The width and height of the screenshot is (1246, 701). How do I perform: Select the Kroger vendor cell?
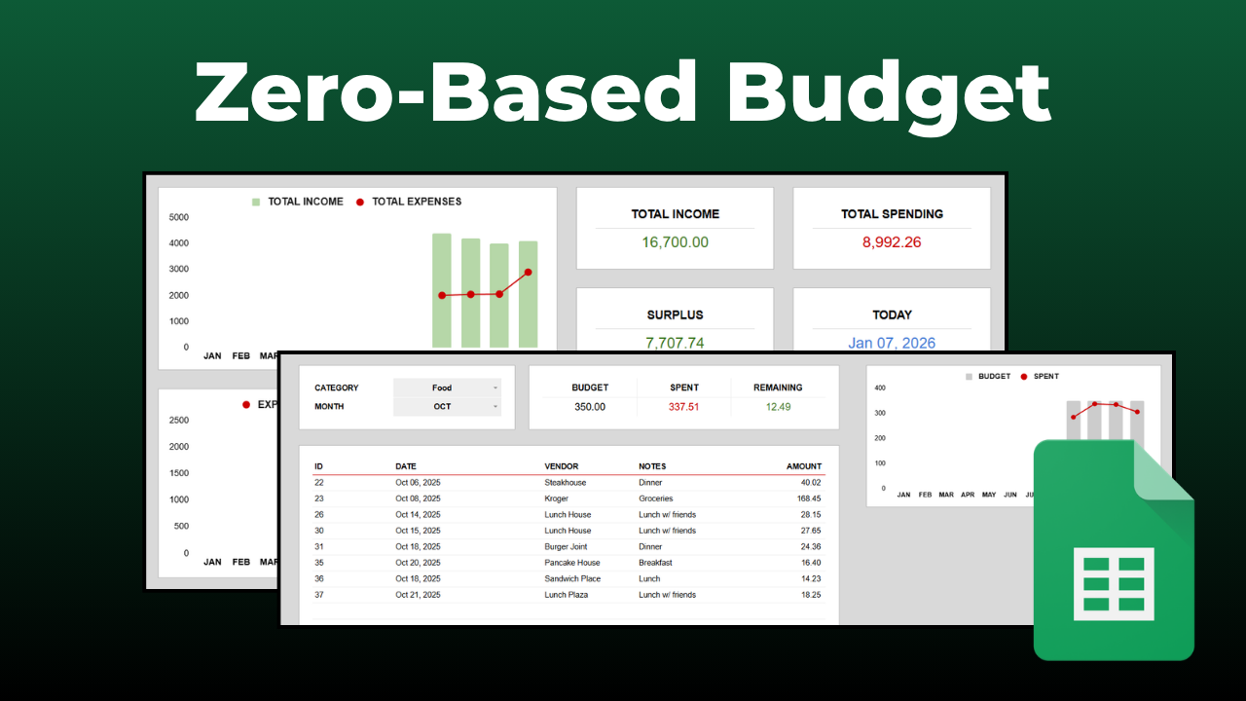tap(556, 498)
